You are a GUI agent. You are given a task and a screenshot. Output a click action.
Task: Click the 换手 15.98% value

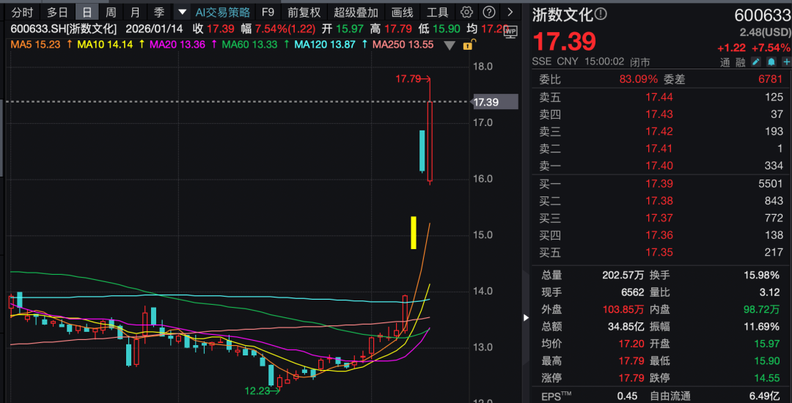(x=762, y=276)
